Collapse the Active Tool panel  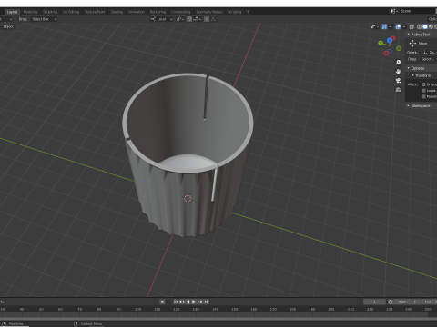point(421,35)
